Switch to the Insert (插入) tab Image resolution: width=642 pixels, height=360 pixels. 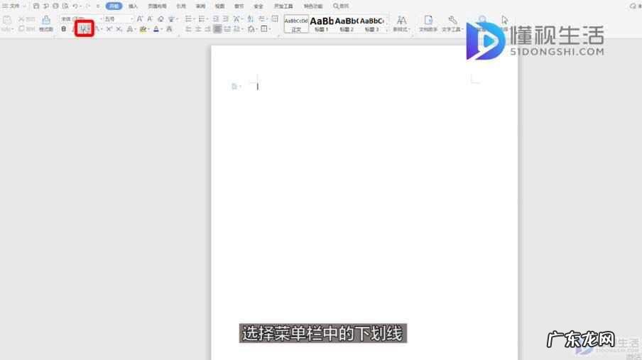[x=133, y=6]
